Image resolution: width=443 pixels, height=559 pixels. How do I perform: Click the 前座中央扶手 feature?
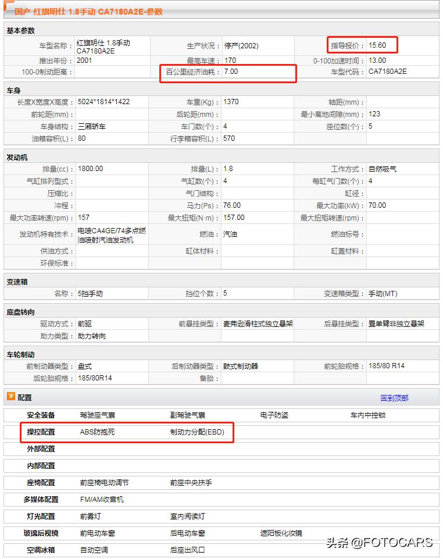point(191,483)
